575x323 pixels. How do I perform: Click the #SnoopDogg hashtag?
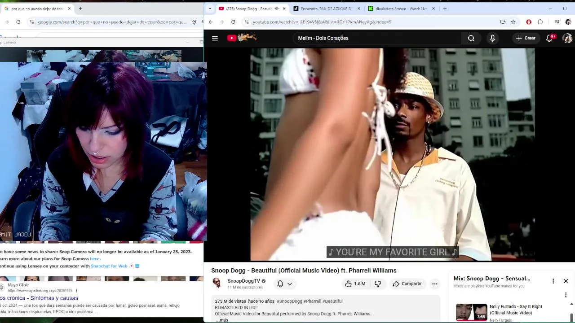[289, 301]
